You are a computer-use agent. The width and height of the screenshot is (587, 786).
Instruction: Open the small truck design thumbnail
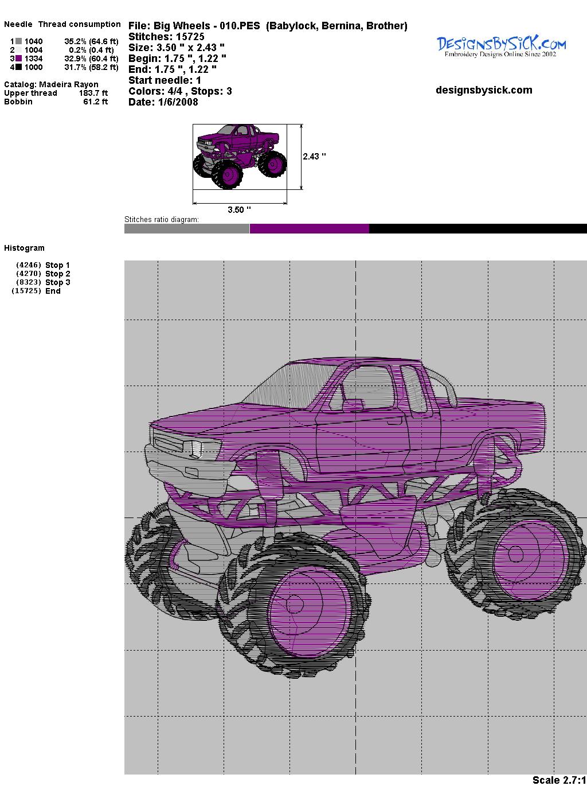[240, 156]
